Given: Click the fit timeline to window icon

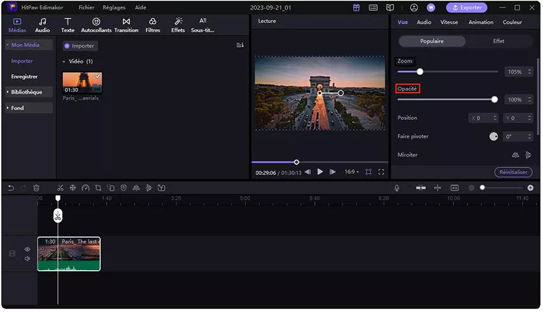Looking at the screenshot, I should (455, 188).
